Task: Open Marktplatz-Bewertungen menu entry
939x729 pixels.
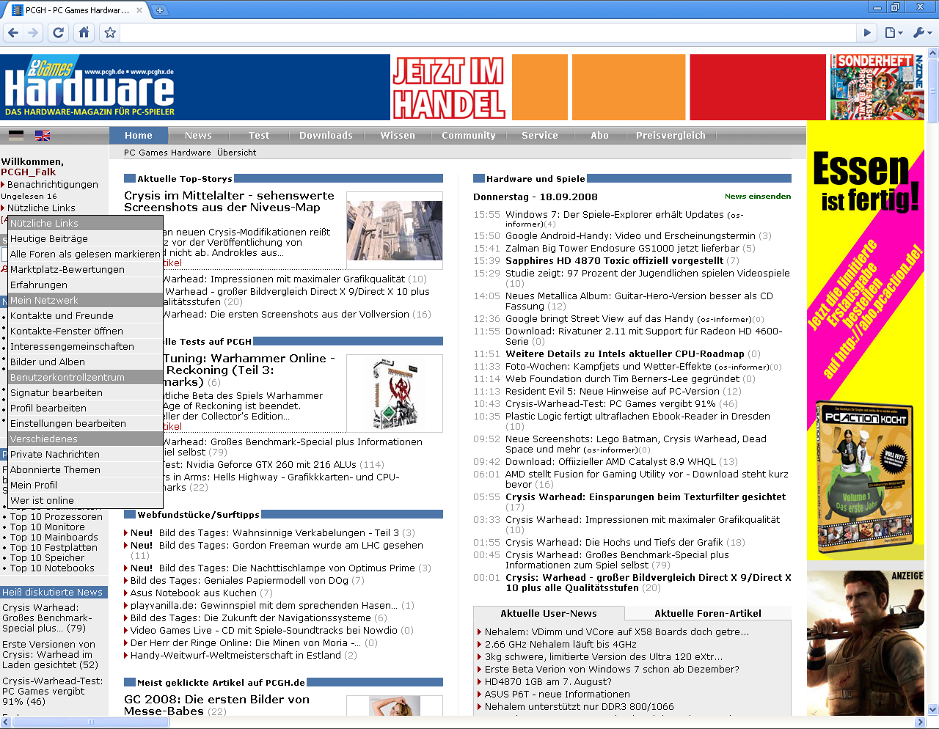Action: tap(85, 270)
